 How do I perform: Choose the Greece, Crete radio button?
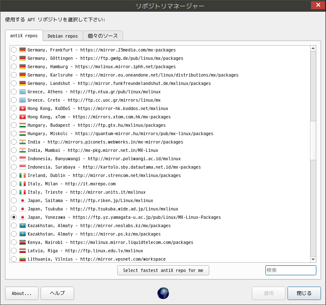[x=14, y=100]
